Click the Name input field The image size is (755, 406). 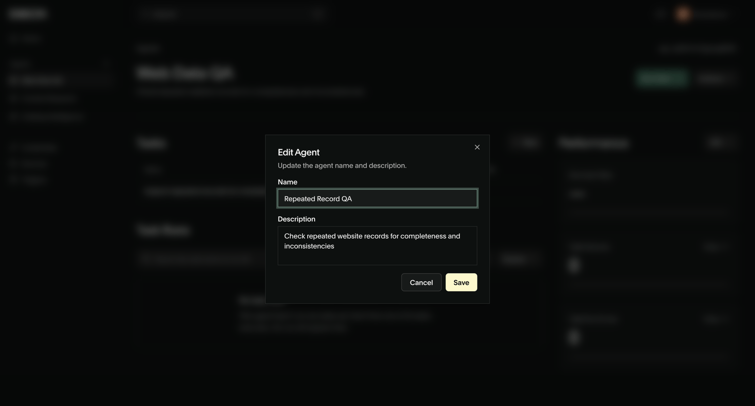377,199
